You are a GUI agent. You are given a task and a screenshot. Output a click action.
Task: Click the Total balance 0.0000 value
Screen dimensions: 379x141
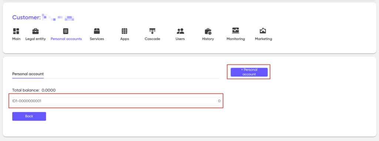pos(48,91)
